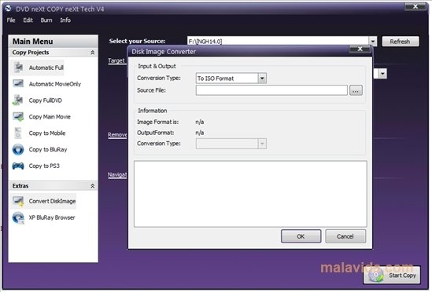
Task: Select the Copy Main Movie label
Action: (50, 117)
